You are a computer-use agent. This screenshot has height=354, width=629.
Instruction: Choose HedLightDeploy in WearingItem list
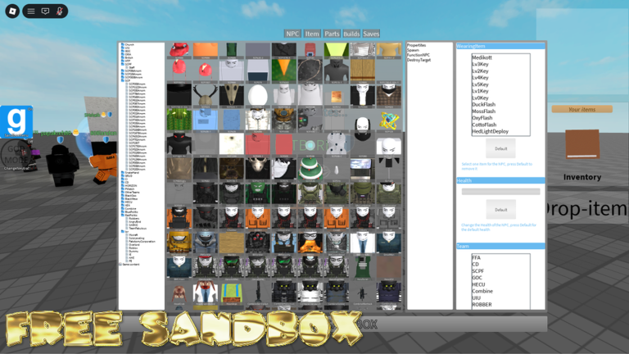(491, 131)
